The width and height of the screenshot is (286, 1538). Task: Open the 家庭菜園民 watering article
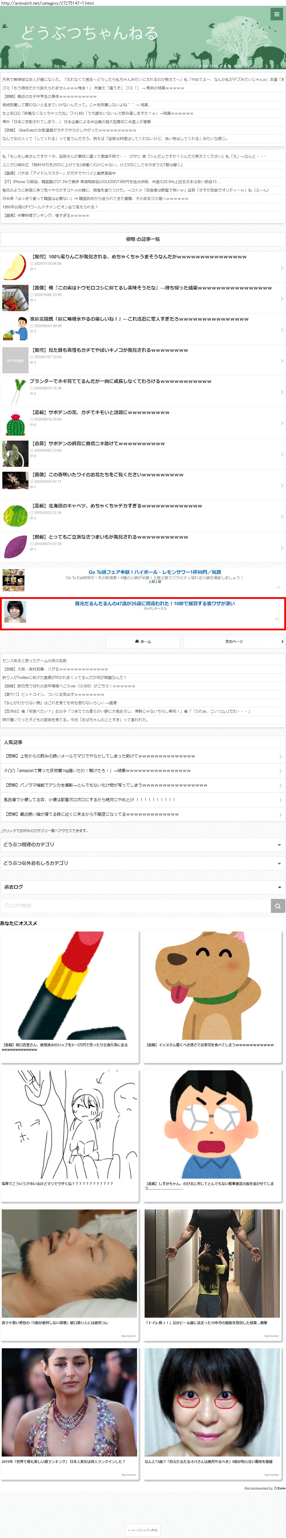pos(139,319)
